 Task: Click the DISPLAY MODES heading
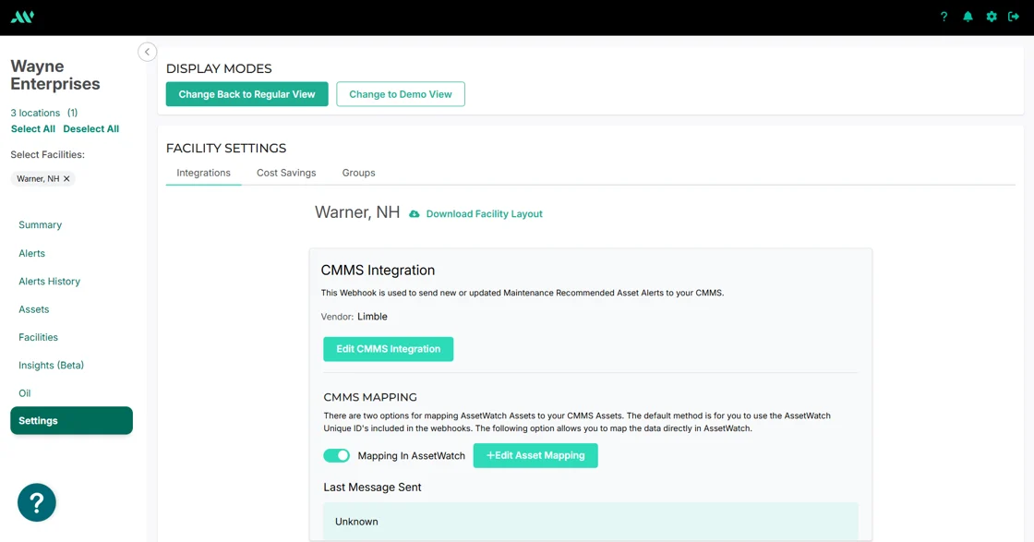[x=219, y=68]
